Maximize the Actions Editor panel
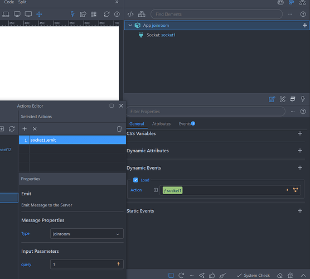The height and width of the screenshot is (279, 310). click(112, 106)
